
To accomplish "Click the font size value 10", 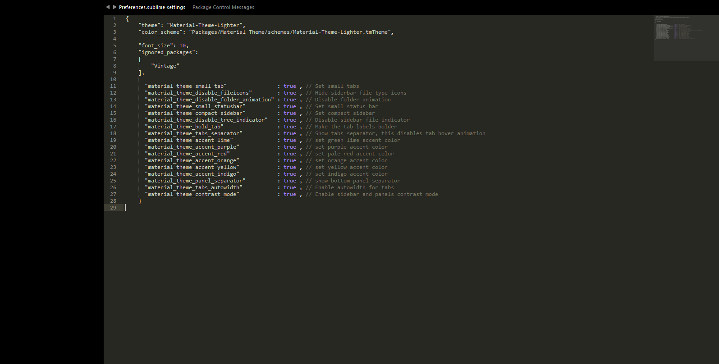I will [x=183, y=45].
